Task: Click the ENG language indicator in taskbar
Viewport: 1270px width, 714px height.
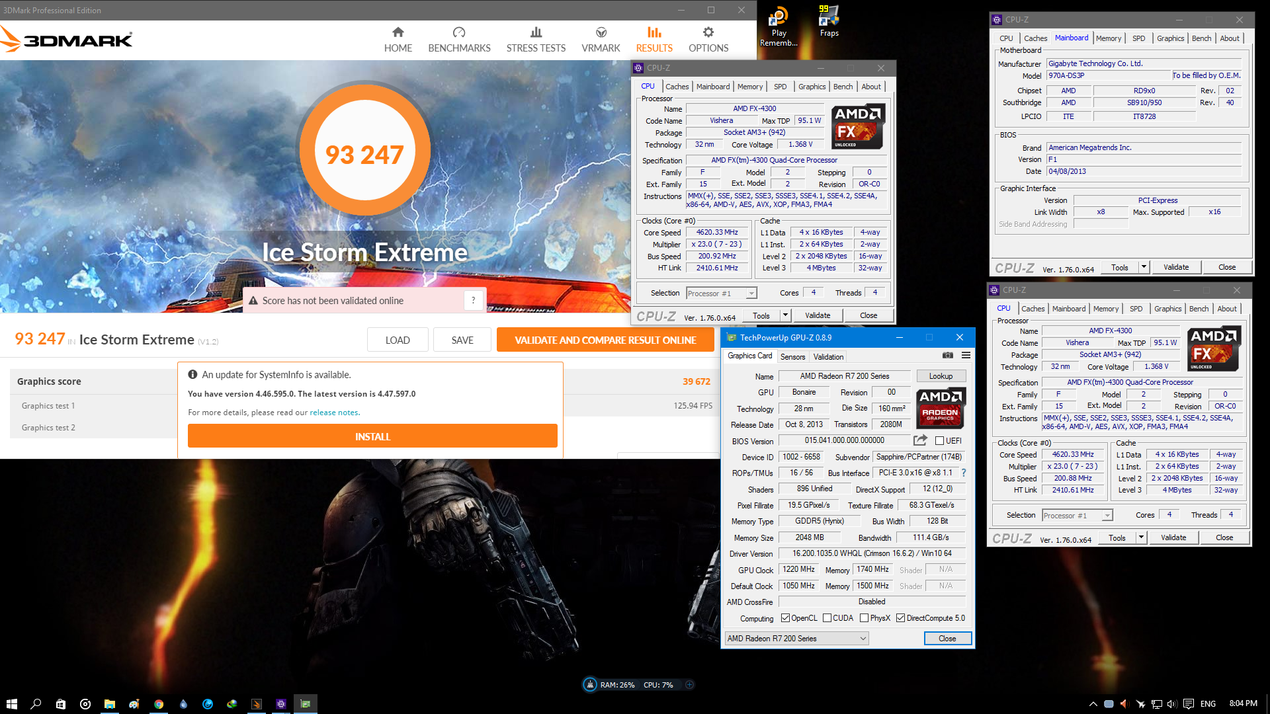Action: point(1208,704)
